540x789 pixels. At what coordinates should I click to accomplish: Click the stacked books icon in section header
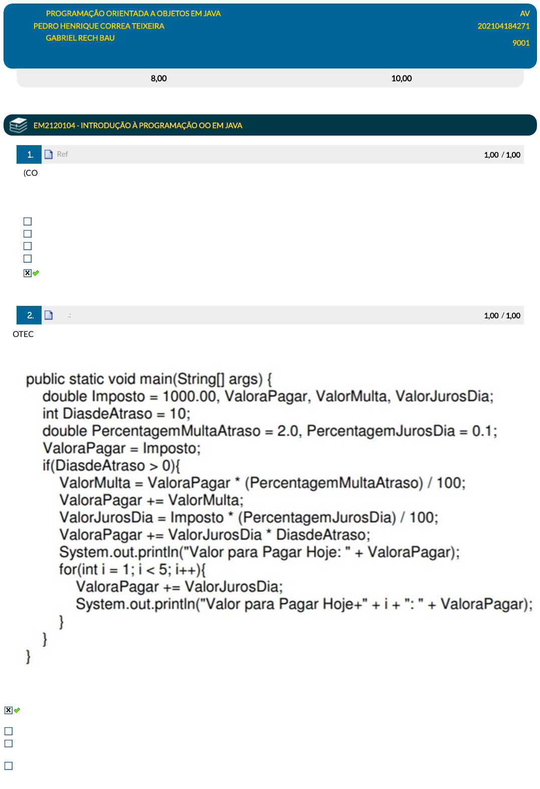click(19, 125)
